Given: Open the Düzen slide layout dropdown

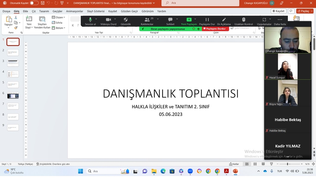Looking at the screenshot, I should (60, 17).
